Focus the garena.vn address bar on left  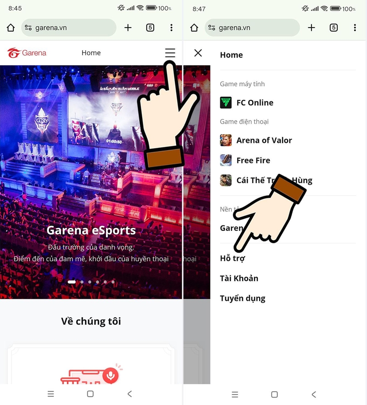pos(69,28)
